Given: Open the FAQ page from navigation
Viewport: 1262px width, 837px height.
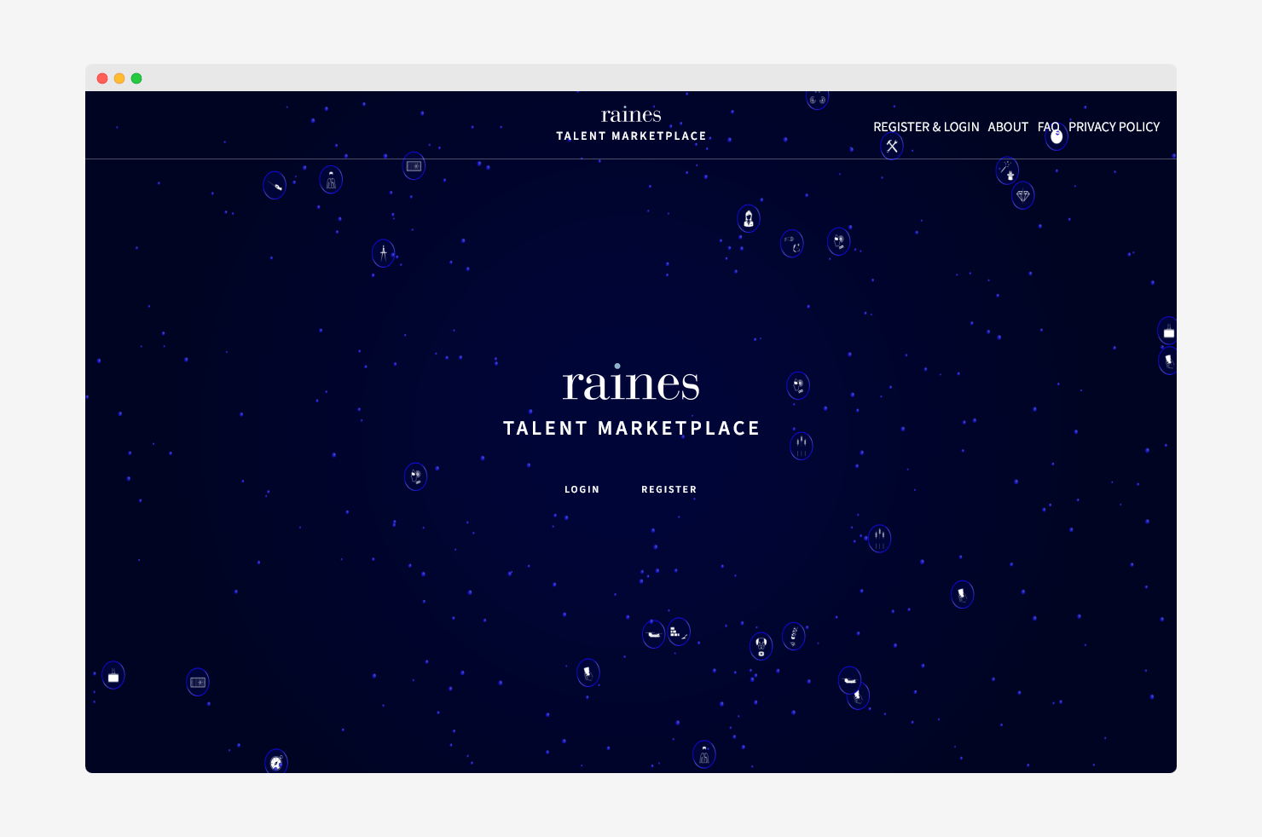Looking at the screenshot, I should [x=1048, y=127].
